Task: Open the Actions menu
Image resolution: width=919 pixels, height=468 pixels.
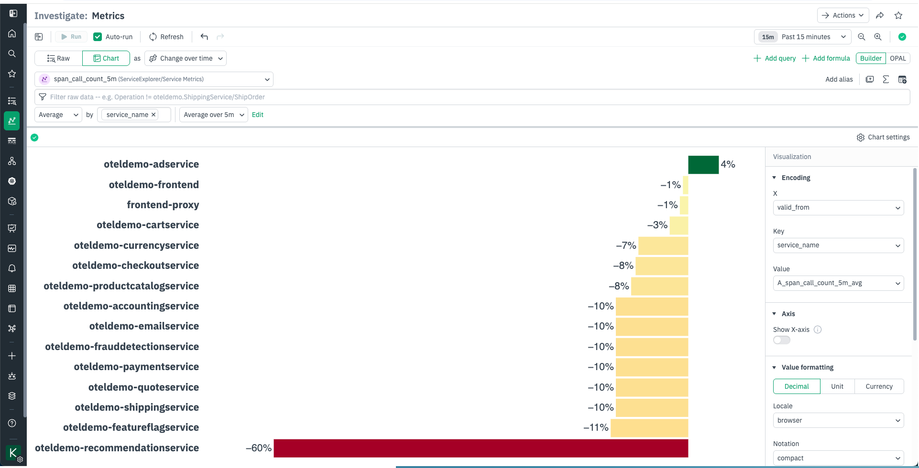Action: (x=843, y=15)
